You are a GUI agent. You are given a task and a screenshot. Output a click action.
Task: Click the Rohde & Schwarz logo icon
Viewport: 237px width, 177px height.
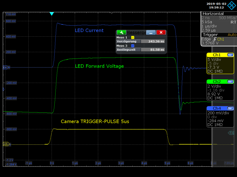coord(232,5)
